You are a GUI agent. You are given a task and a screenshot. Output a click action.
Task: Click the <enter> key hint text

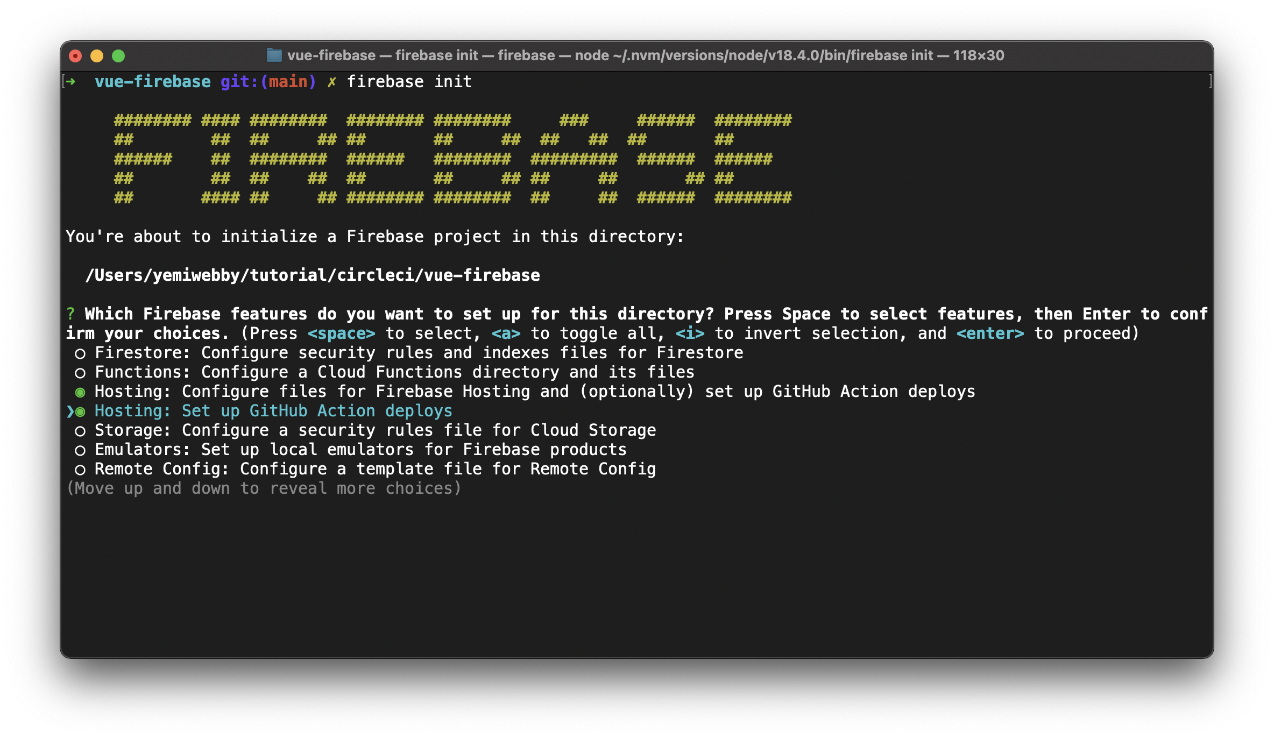point(990,333)
